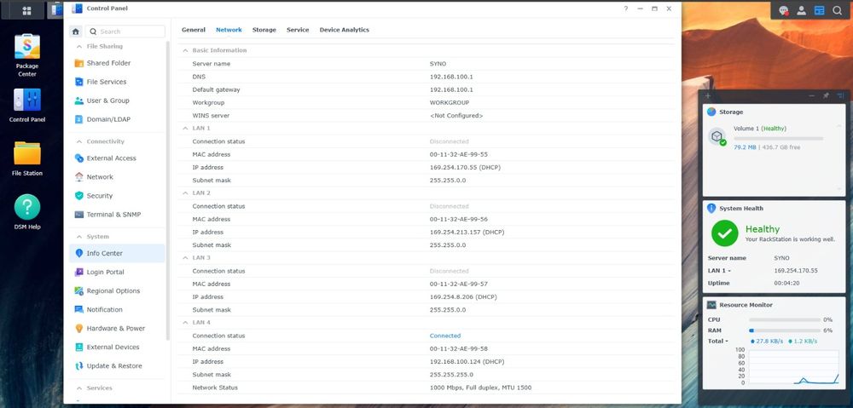Click the Resource Monitor widget title

pyautogui.click(x=746, y=305)
